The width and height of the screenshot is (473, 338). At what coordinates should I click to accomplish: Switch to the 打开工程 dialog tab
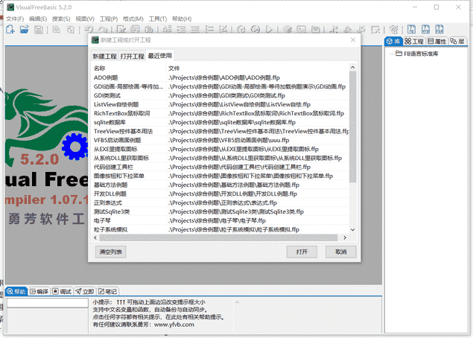coord(132,57)
